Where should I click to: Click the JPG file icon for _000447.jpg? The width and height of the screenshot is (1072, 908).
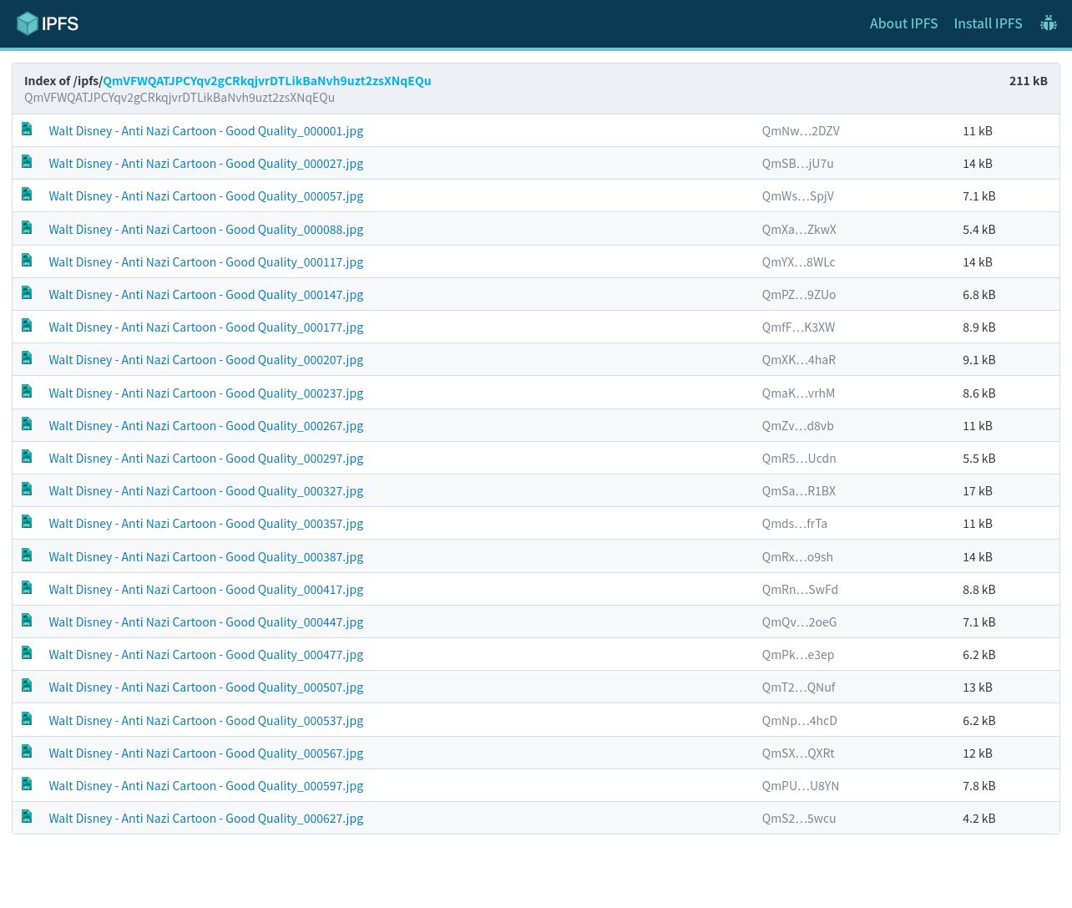[x=27, y=621]
